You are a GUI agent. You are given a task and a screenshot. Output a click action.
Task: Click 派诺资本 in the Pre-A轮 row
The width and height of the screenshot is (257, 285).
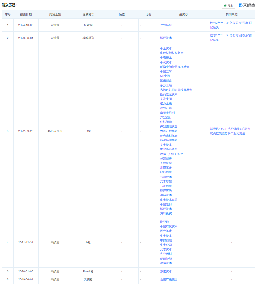pyautogui.click(x=166, y=271)
